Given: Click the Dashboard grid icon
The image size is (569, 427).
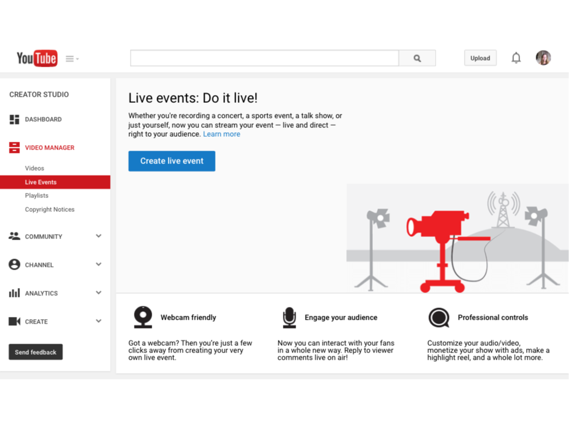Looking at the screenshot, I should [x=14, y=120].
